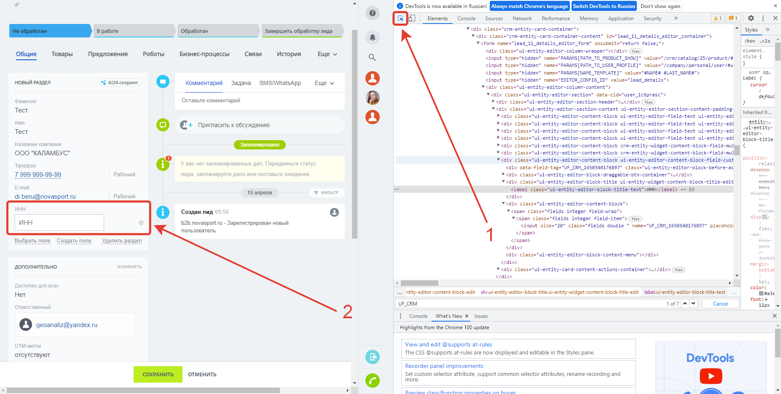Toggle the .cls class editor
This screenshot has width=781, height=394.
(x=765, y=41)
